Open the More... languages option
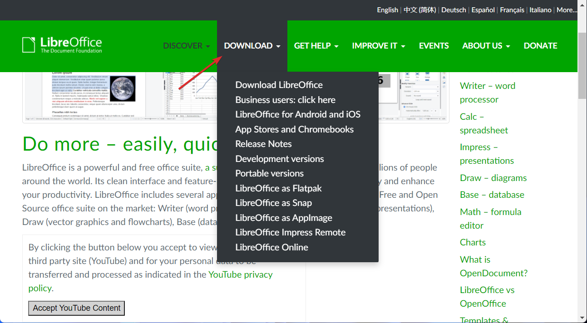The image size is (587, 323). coord(567,10)
